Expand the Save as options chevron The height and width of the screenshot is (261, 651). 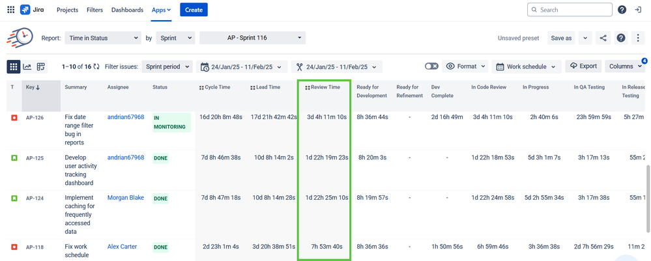(x=585, y=38)
